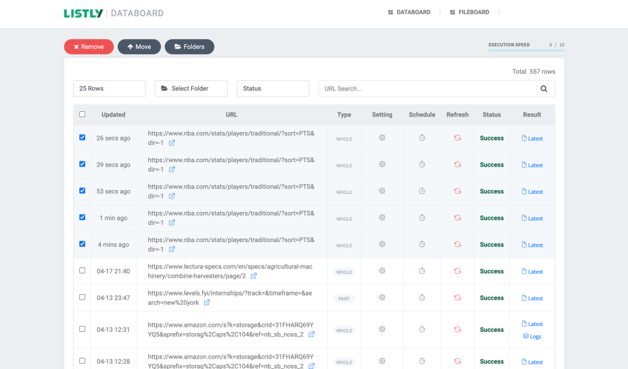Open Latest result for levels.fyi row

[532, 298]
